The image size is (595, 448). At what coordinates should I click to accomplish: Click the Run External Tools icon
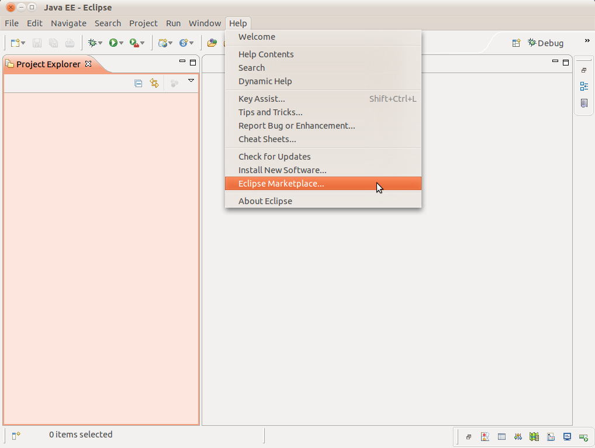click(x=134, y=43)
